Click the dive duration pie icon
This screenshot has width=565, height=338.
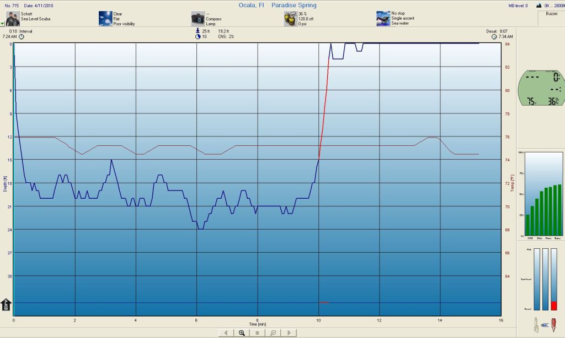click(198, 37)
